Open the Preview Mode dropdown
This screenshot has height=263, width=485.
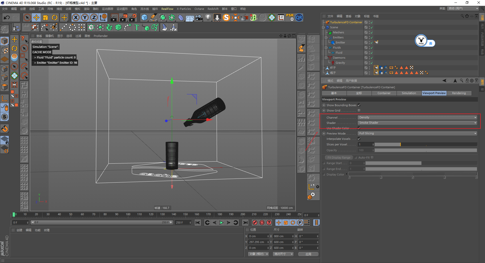pos(417,133)
